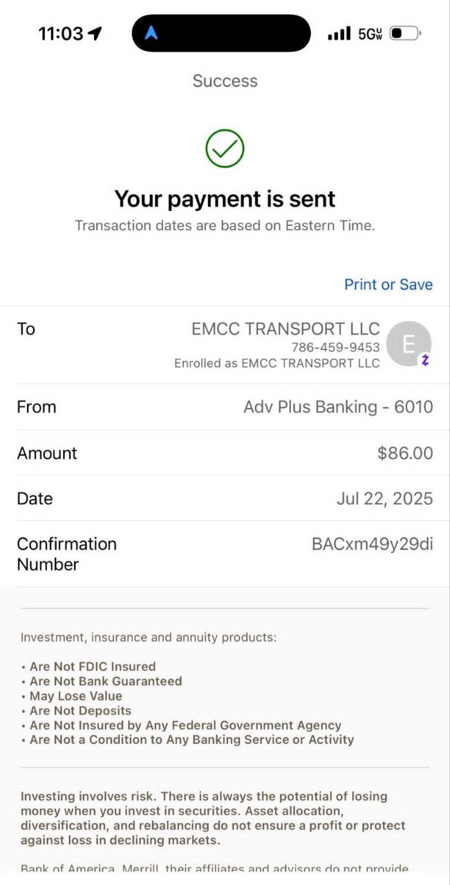This screenshot has height=885, width=450.
Task: Click the Print or Save link
Action: 388,284
